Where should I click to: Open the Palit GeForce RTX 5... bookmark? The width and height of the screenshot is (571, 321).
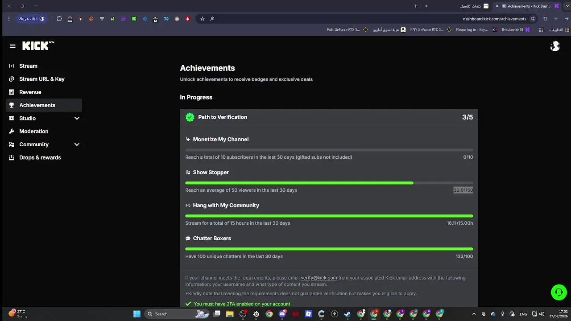click(347, 30)
